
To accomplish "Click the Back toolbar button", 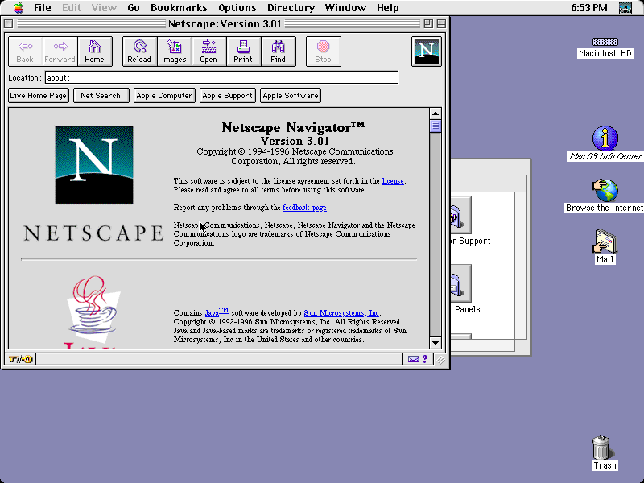I will click(26, 52).
